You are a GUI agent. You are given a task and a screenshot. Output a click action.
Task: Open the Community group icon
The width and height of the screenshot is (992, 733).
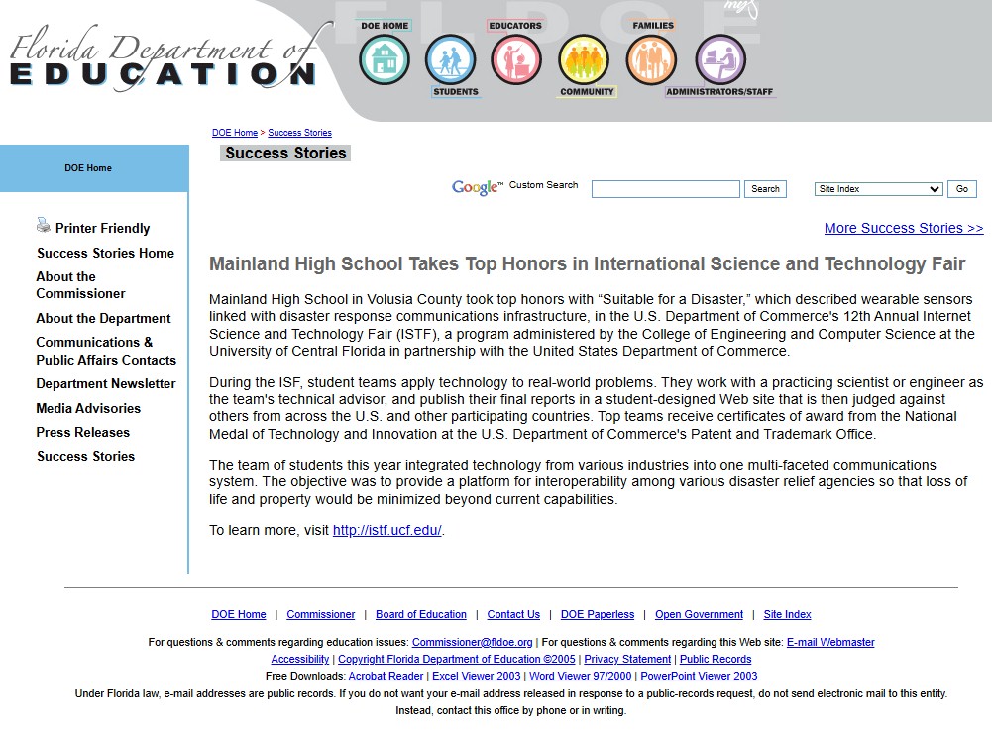pyautogui.click(x=584, y=60)
